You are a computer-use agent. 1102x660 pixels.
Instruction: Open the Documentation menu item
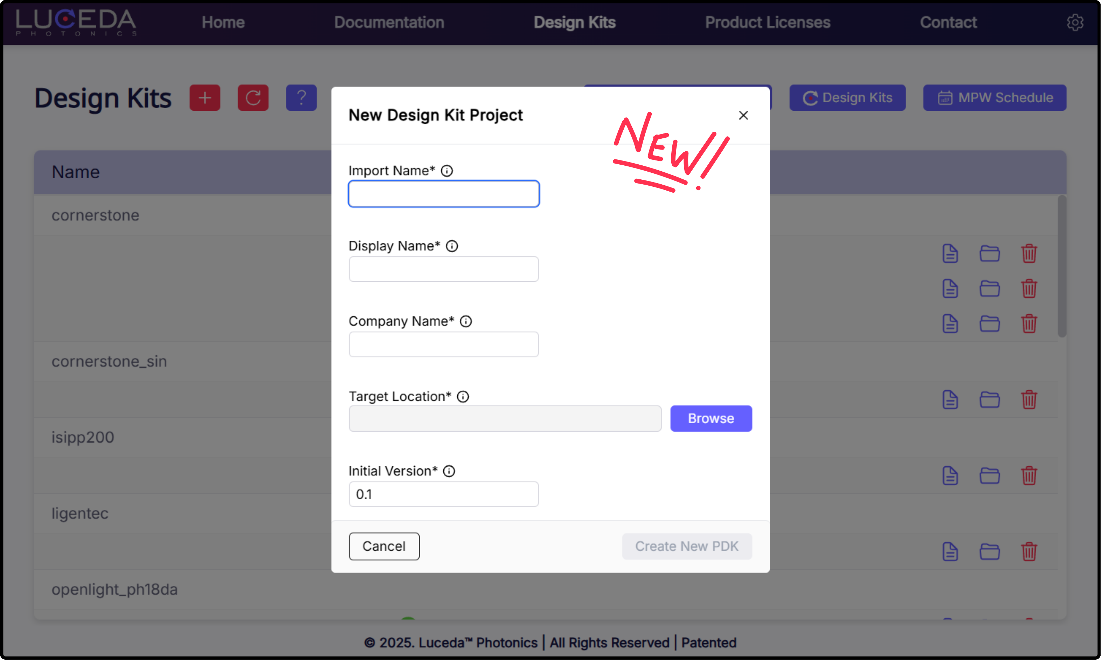389,22
